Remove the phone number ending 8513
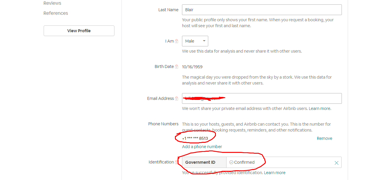This screenshot has width=392, height=180. coord(324,138)
